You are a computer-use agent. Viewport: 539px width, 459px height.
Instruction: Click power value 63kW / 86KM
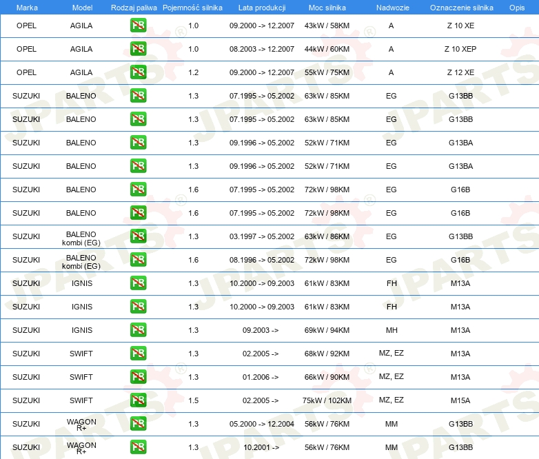pos(327,236)
